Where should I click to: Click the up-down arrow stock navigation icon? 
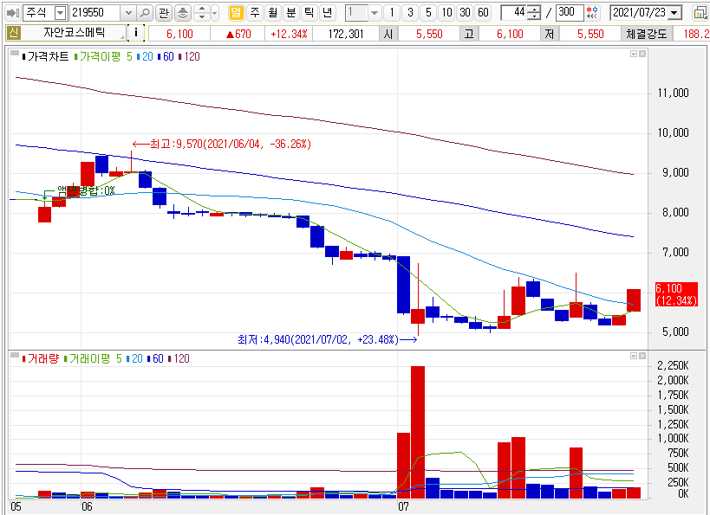pyautogui.click(x=202, y=13)
